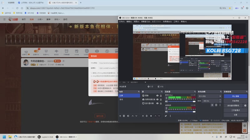Screen dimensions: 250x140
Task: Remove selected scene using Scenes trash icon
Action: tap(124, 116)
